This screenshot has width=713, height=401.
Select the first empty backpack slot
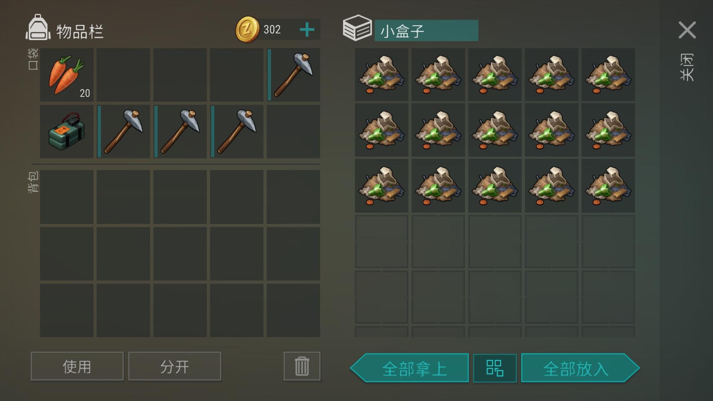(67, 197)
